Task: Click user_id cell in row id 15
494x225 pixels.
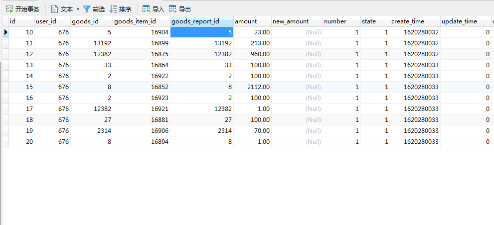Action: (x=53, y=87)
